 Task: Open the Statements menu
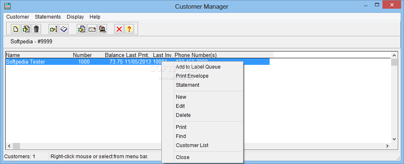[48, 17]
